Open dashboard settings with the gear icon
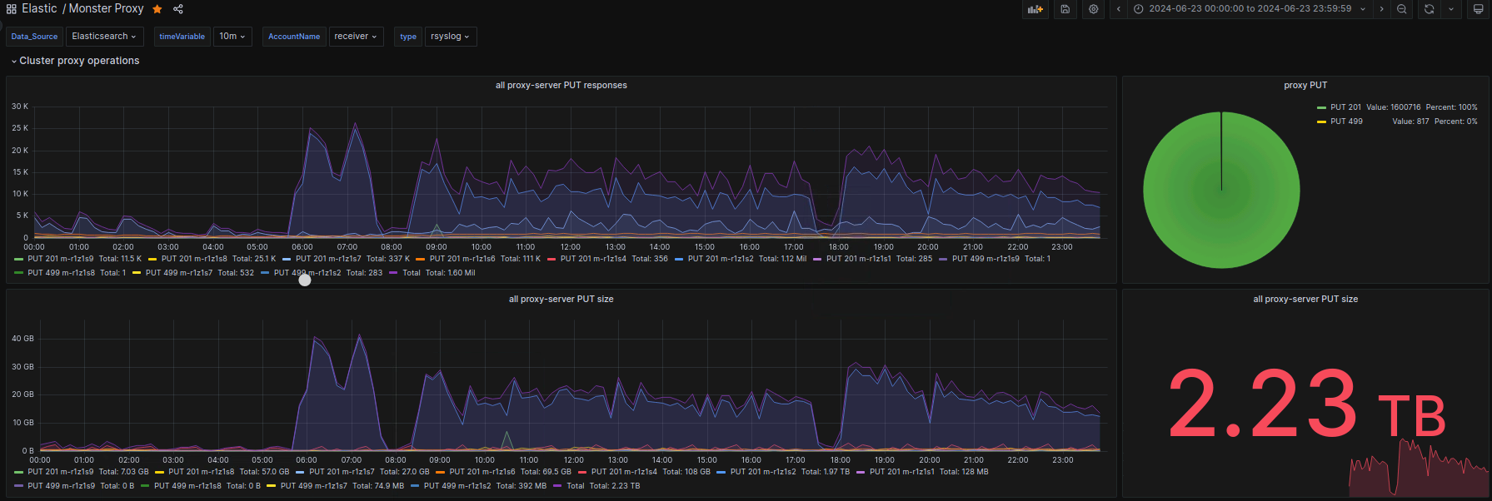This screenshot has height=501, width=1492. (1093, 9)
